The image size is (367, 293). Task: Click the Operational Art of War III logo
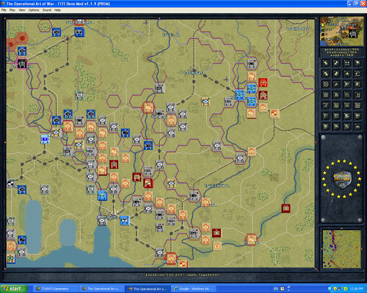[x=341, y=179]
